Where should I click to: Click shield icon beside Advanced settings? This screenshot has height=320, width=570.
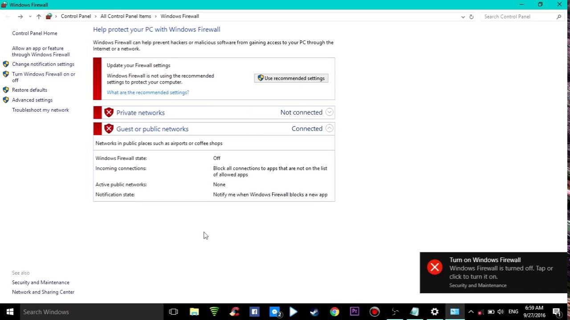pyautogui.click(x=6, y=100)
